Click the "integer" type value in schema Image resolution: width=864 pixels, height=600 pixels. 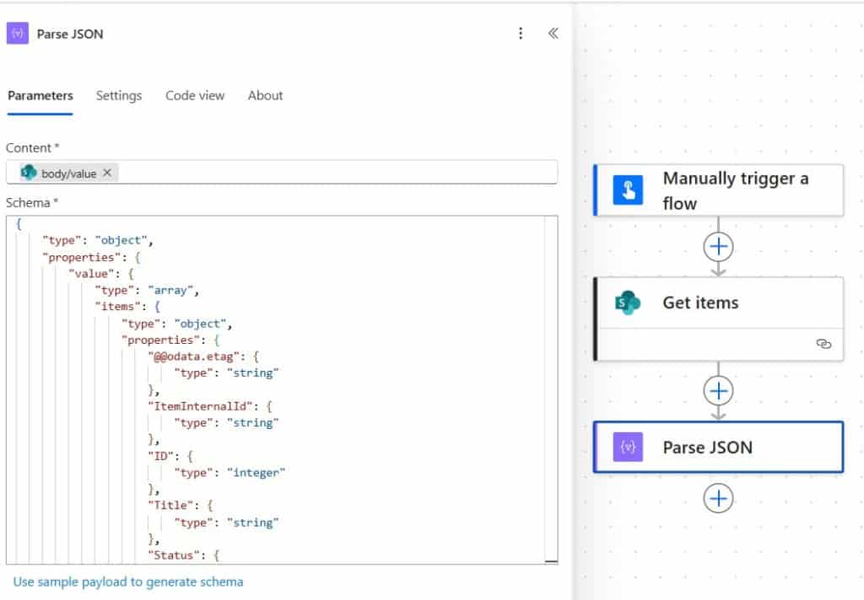[256, 473]
